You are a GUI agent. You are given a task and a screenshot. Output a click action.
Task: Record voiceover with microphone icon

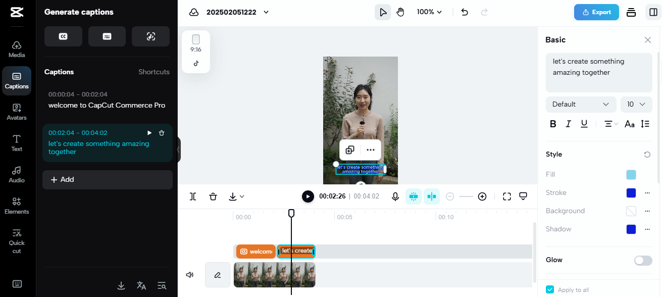click(395, 196)
